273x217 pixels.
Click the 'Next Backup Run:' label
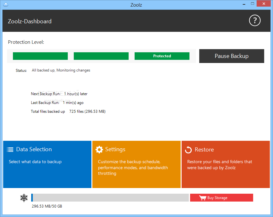[46, 94]
